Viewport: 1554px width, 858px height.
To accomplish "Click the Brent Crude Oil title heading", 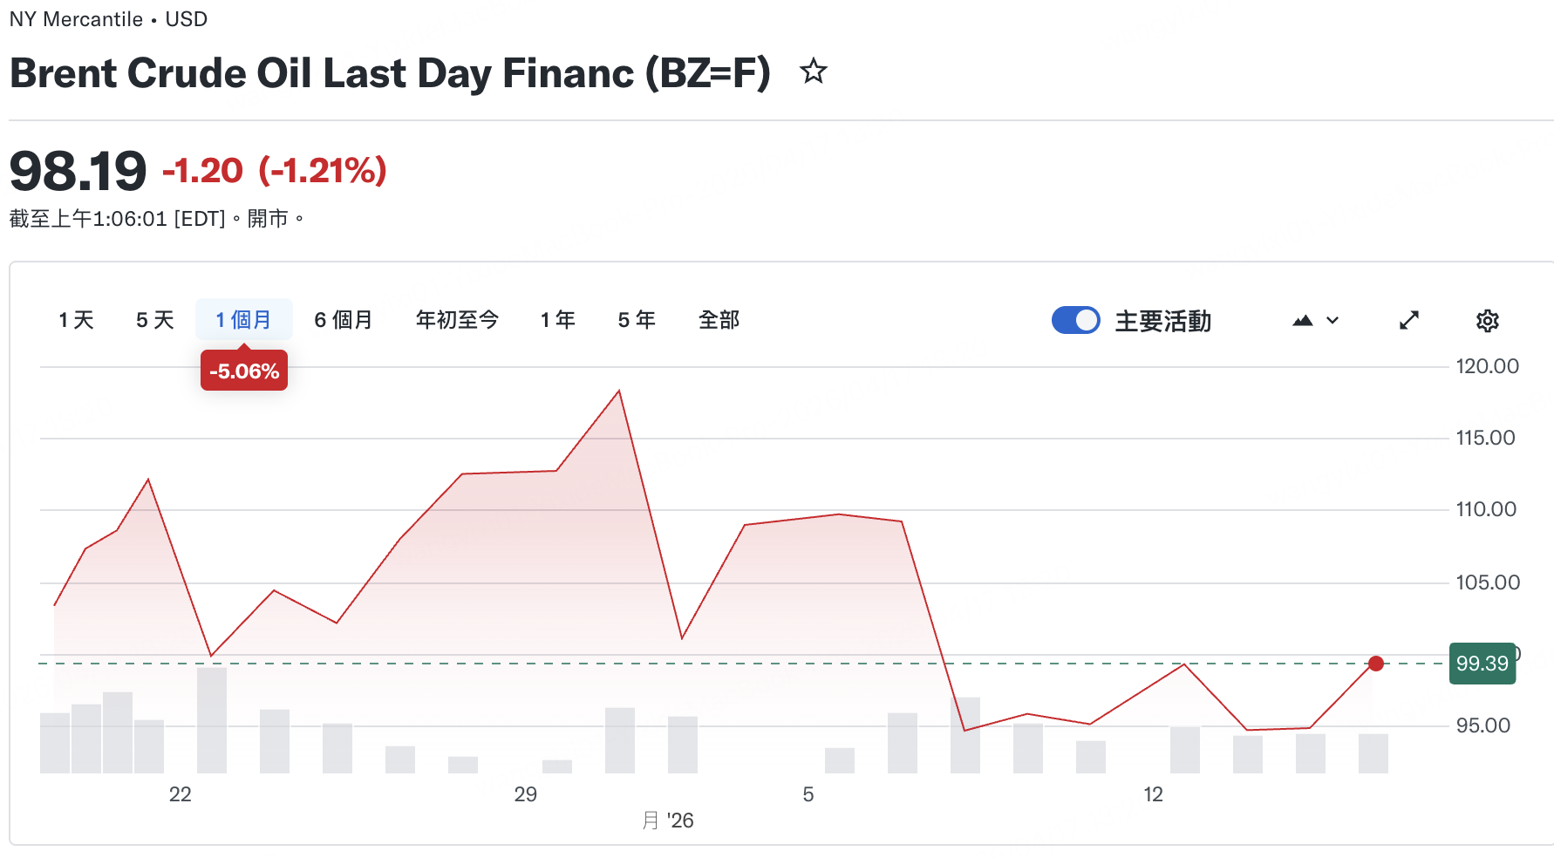I will click(390, 73).
